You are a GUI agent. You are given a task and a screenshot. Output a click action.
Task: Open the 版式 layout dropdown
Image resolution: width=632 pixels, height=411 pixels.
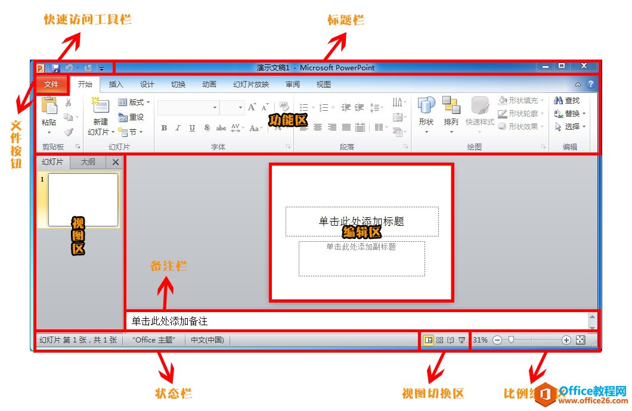tap(134, 102)
